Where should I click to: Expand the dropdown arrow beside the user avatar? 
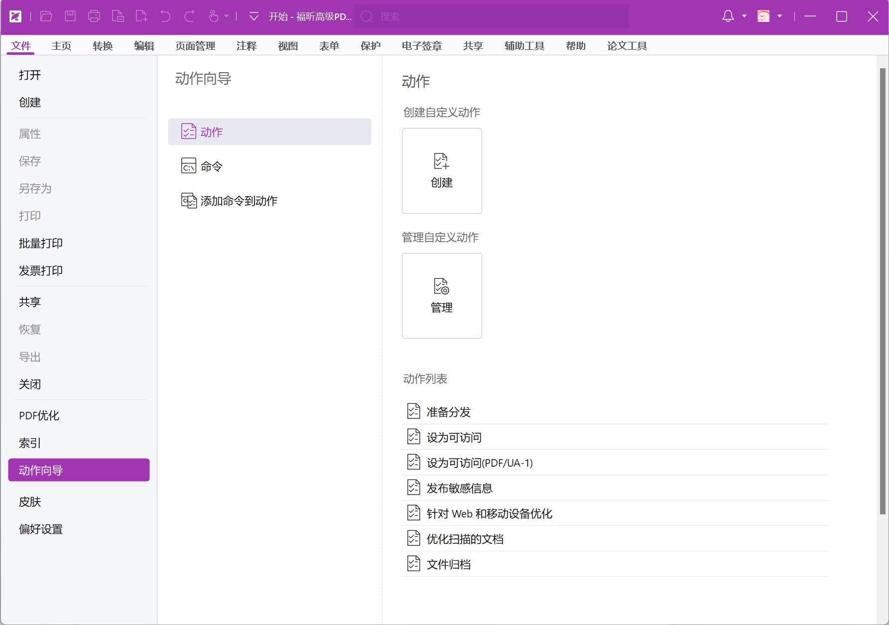(x=779, y=16)
